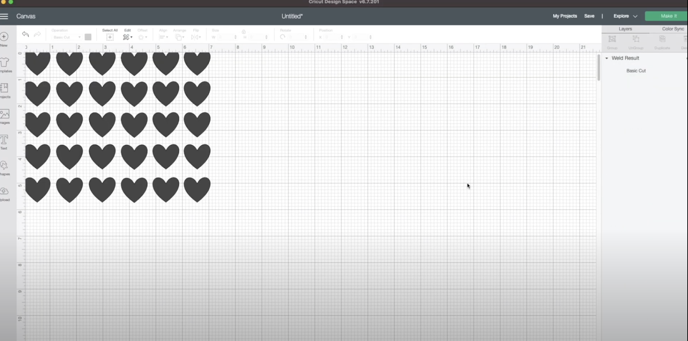Open the Projects sidebar panel
Viewport: 688px width, 341px height.
pos(5,91)
